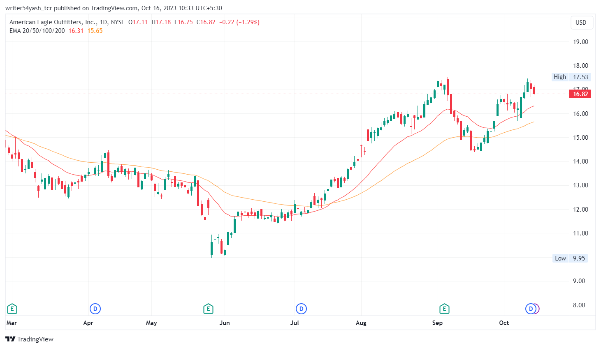Image resolution: width=601 pixels, height=348 pixels.
Task: Click the H17.18 high value
Action: click(x=161, y=22)
